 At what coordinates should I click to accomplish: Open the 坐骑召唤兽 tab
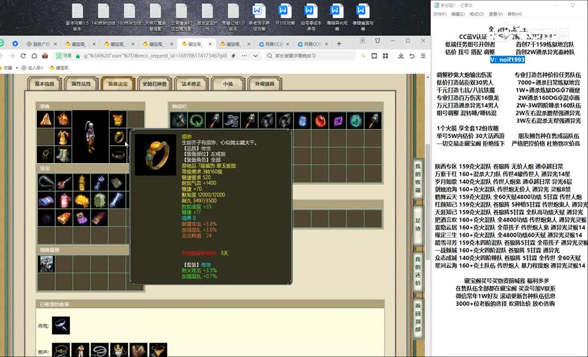pos(155,84)
